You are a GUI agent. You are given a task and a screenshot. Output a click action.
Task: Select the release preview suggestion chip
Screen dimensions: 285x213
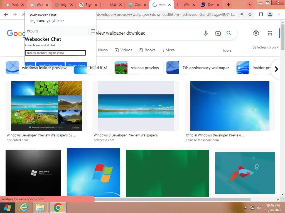click(x=139, y=68)
